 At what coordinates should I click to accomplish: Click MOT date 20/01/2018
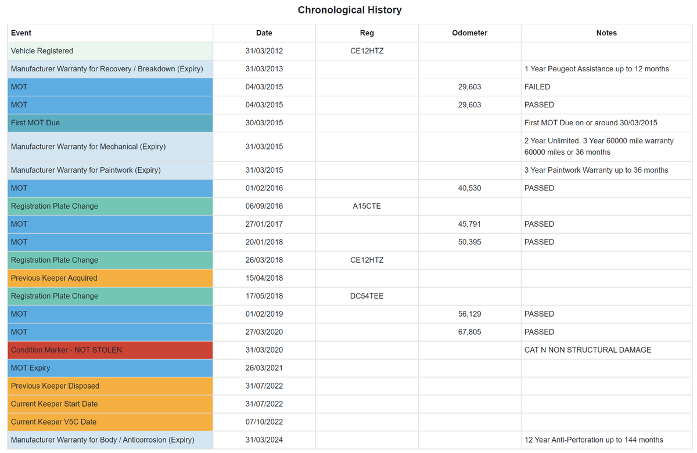point(264,242)
